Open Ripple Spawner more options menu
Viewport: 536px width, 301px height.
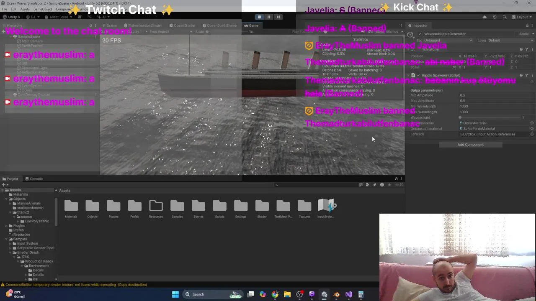(x=532, y=76)
